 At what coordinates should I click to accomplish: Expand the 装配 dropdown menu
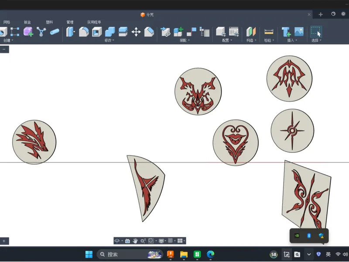pos(185,40)
